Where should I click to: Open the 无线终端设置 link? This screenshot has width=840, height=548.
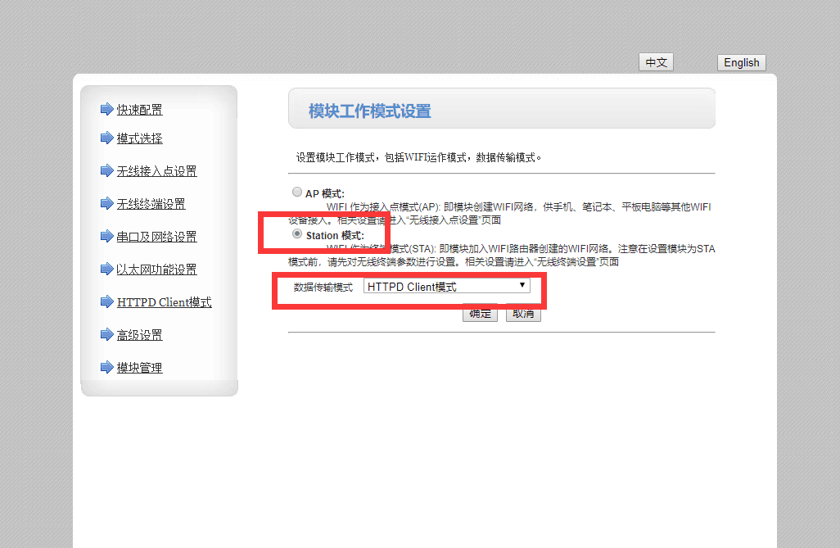pos(151,204)
